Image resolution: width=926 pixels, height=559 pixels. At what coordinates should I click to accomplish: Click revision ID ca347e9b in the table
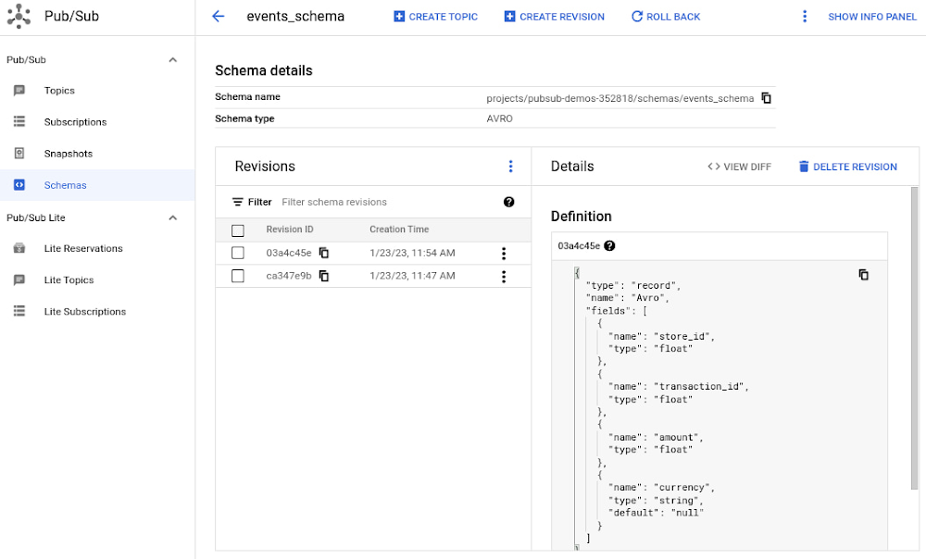coord(289,276)
